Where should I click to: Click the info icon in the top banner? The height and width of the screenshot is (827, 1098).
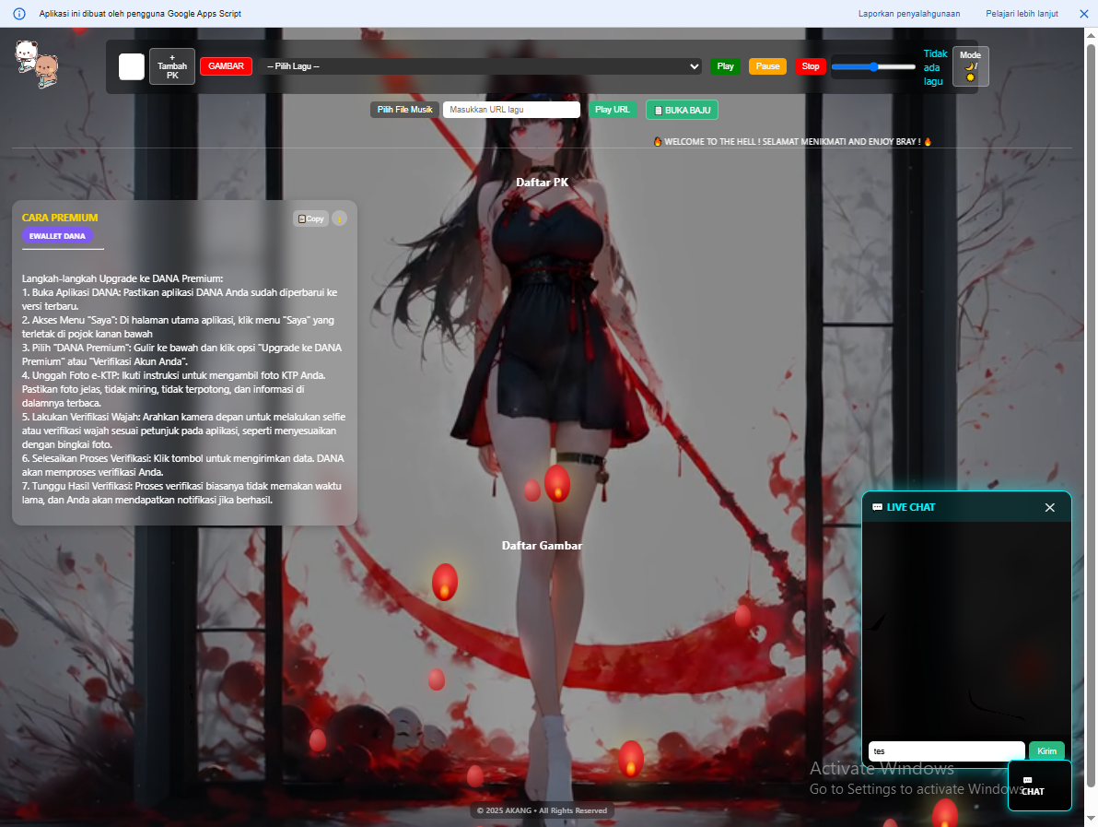tap(19, 14)
